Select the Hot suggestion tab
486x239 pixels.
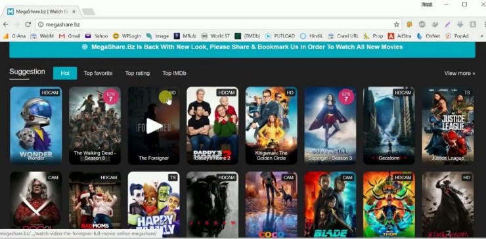coord(65,73)
